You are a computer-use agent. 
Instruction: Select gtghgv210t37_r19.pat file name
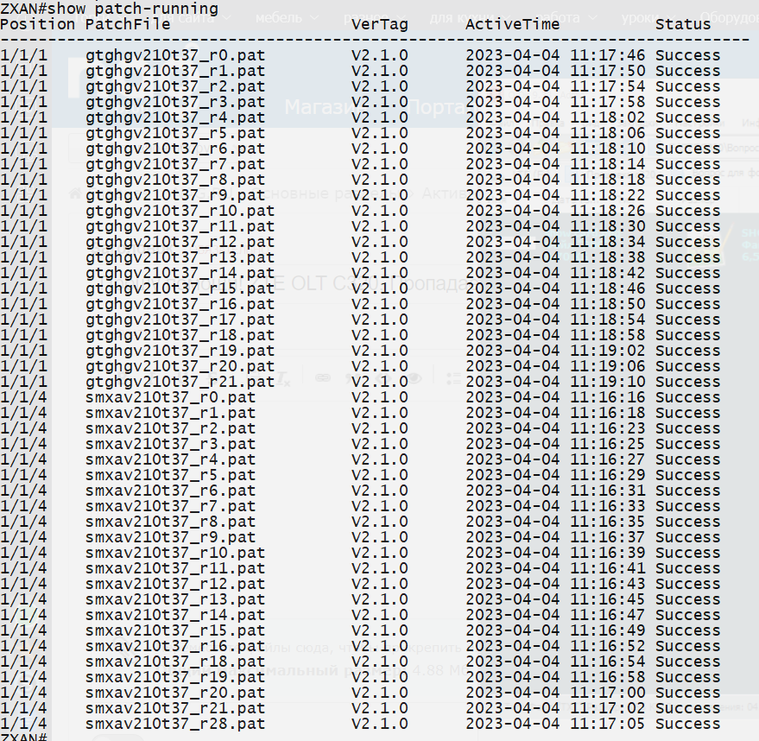(180, 351)
